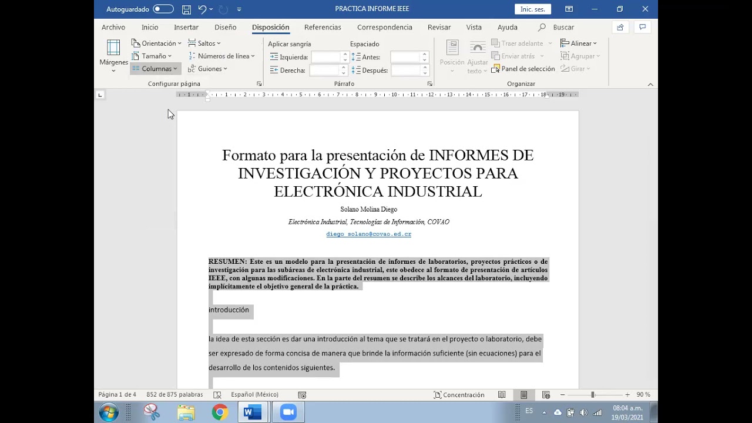Screen dimensions: 752x423
Task: Open the Columnas dropdown
Action: click(155, 69)
